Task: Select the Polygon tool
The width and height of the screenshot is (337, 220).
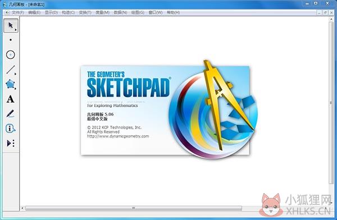Action: pos(10,84)
